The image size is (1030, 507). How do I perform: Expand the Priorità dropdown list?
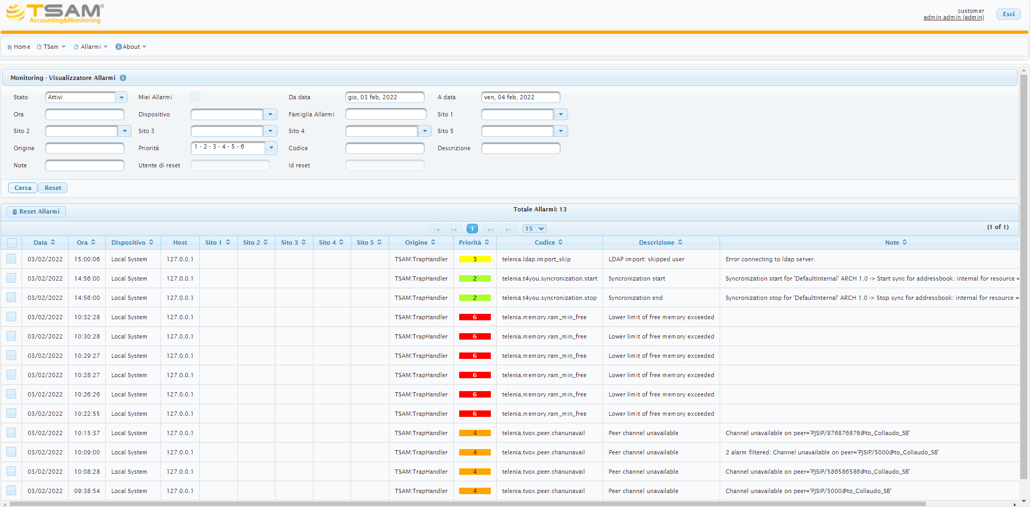[271, 148]
